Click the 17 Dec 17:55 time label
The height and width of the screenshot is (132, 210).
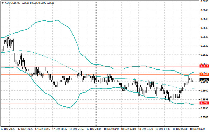pos(25,129)
